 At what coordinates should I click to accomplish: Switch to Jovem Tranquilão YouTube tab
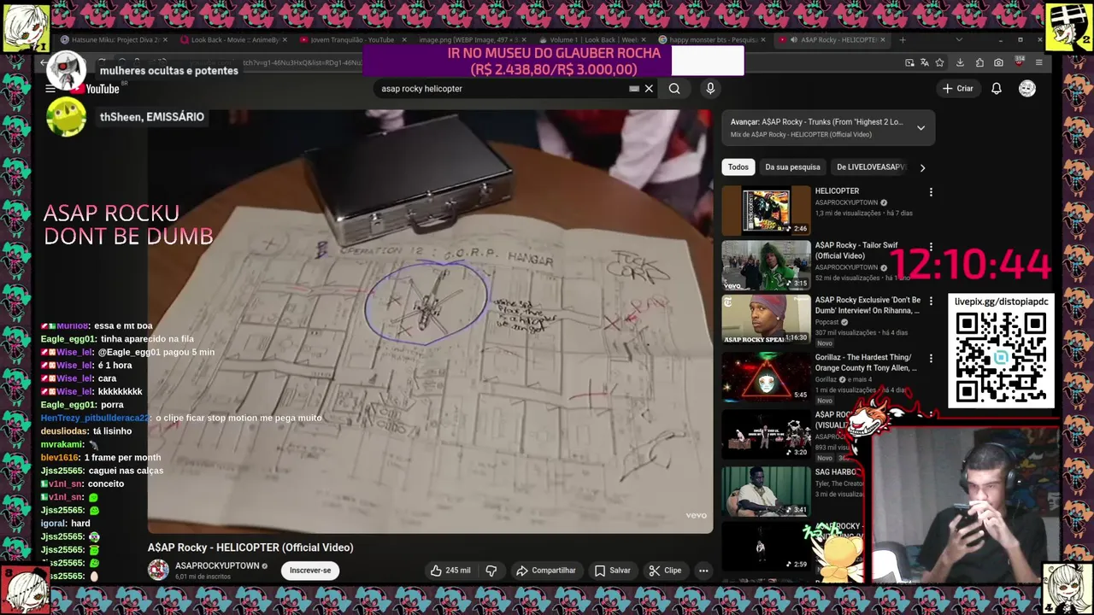(x=352, y=39)
